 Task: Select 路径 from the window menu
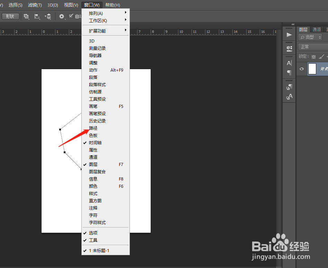coord(93,128)
